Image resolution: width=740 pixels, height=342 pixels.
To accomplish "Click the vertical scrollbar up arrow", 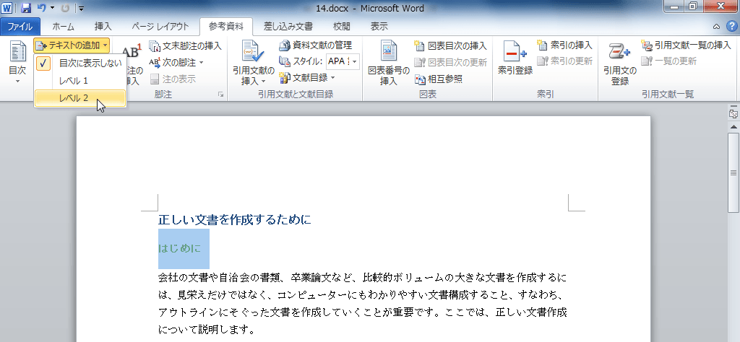I will 733,127.
